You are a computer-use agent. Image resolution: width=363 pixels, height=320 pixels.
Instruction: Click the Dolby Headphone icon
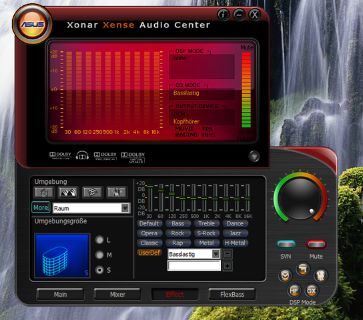coord(82,155)
